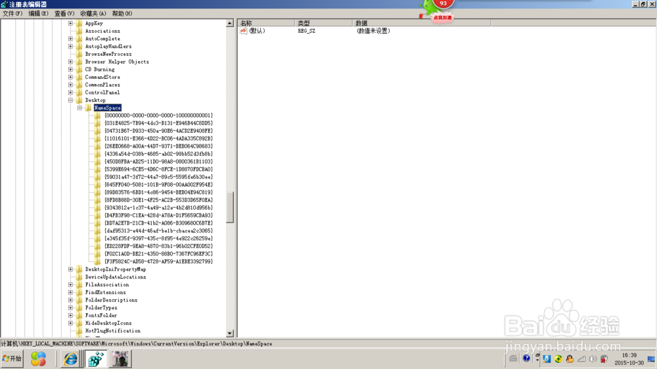The image size is (657, 369).
Task: Expand the HideDesktopIcons key
Action: click(70, 323)
